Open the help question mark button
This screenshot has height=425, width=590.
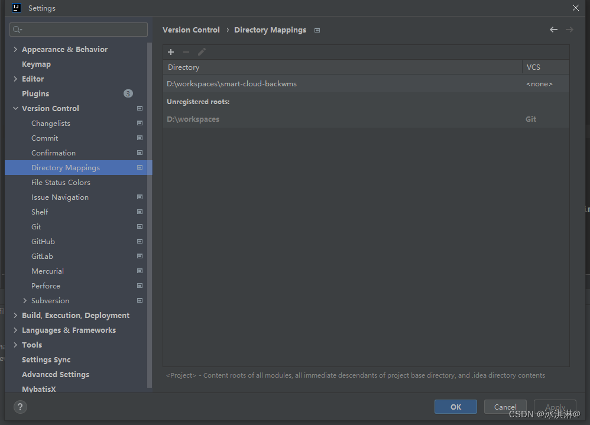20,407
